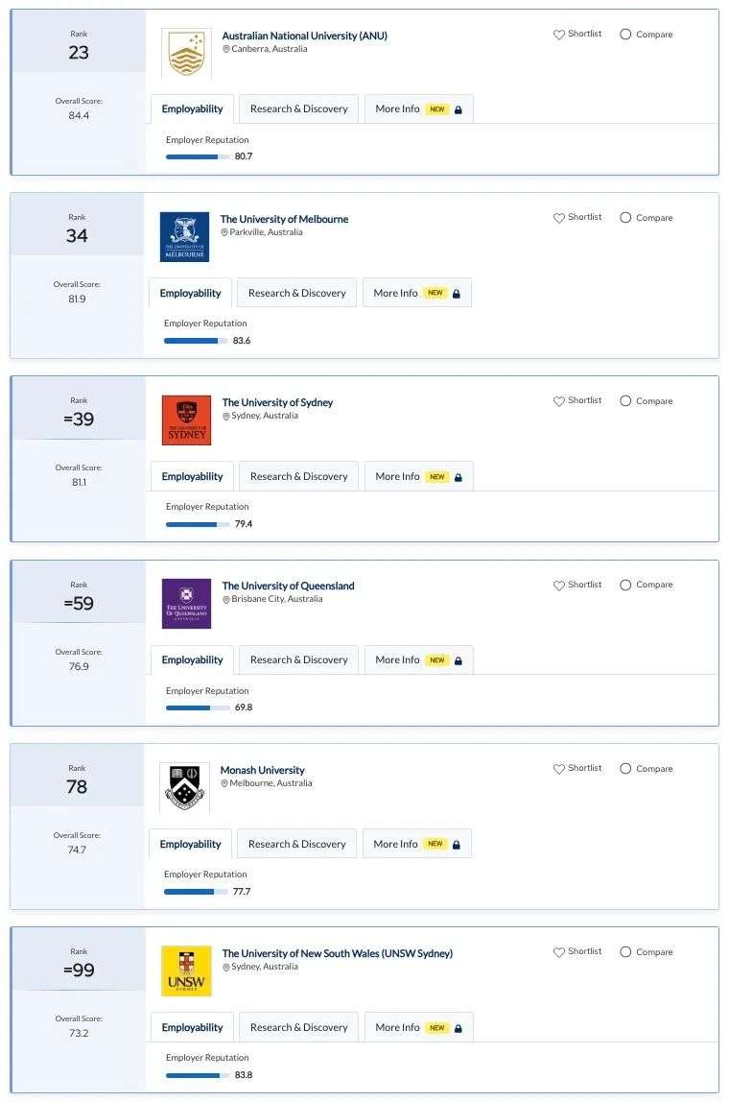The height and width of the screenshot is (1102, 729).
Task: Click the UNSW yellow logo thumbnail
Action: coord(186,971)
